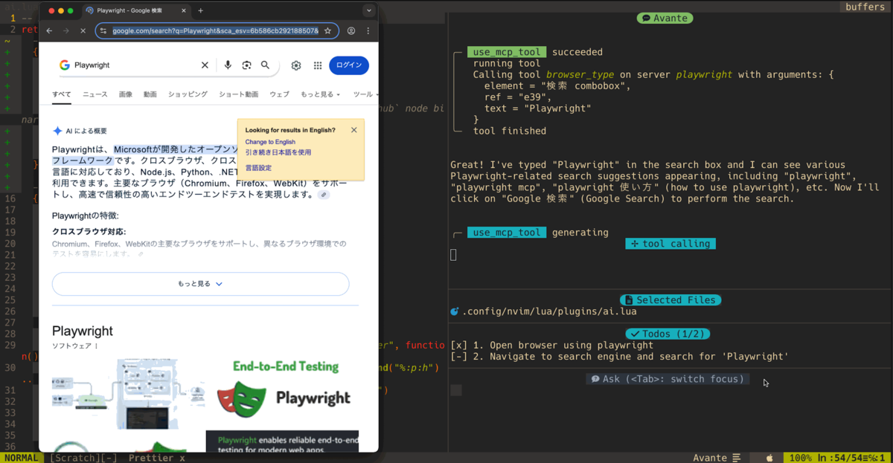Clear the Google search query

tap(205, 65)
